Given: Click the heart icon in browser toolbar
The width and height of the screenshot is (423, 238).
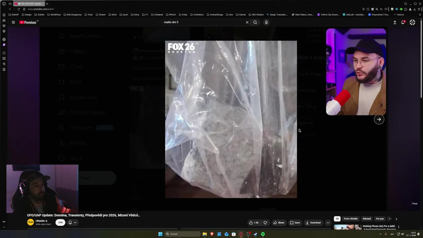Looking at the screenshot, I should 386,9.
